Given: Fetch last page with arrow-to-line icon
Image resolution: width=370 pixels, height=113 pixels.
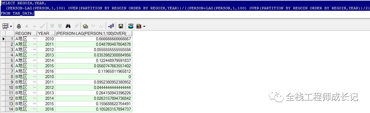Looking at the screenshot, I should coord(60,26).
